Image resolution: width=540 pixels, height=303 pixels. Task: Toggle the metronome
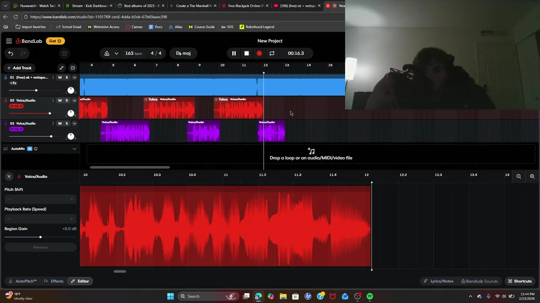107,53
